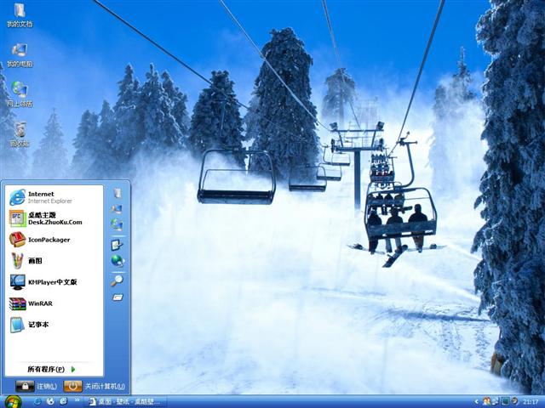Open the 我的电脑 desktop icon
Viewport: 545px width, 408px height.
point(20,55)
